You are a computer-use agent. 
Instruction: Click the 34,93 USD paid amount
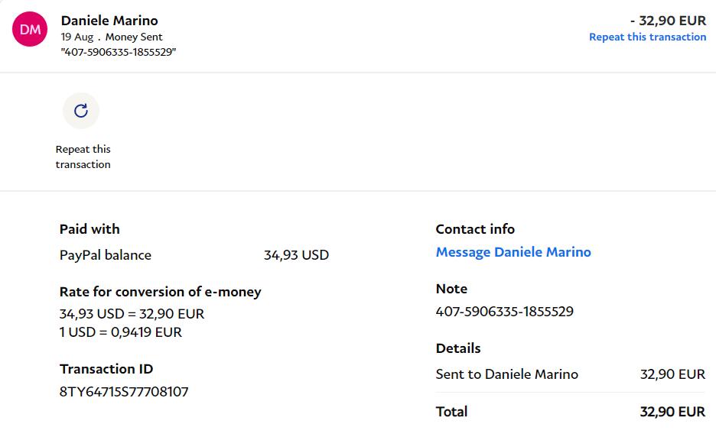(296, 255)
